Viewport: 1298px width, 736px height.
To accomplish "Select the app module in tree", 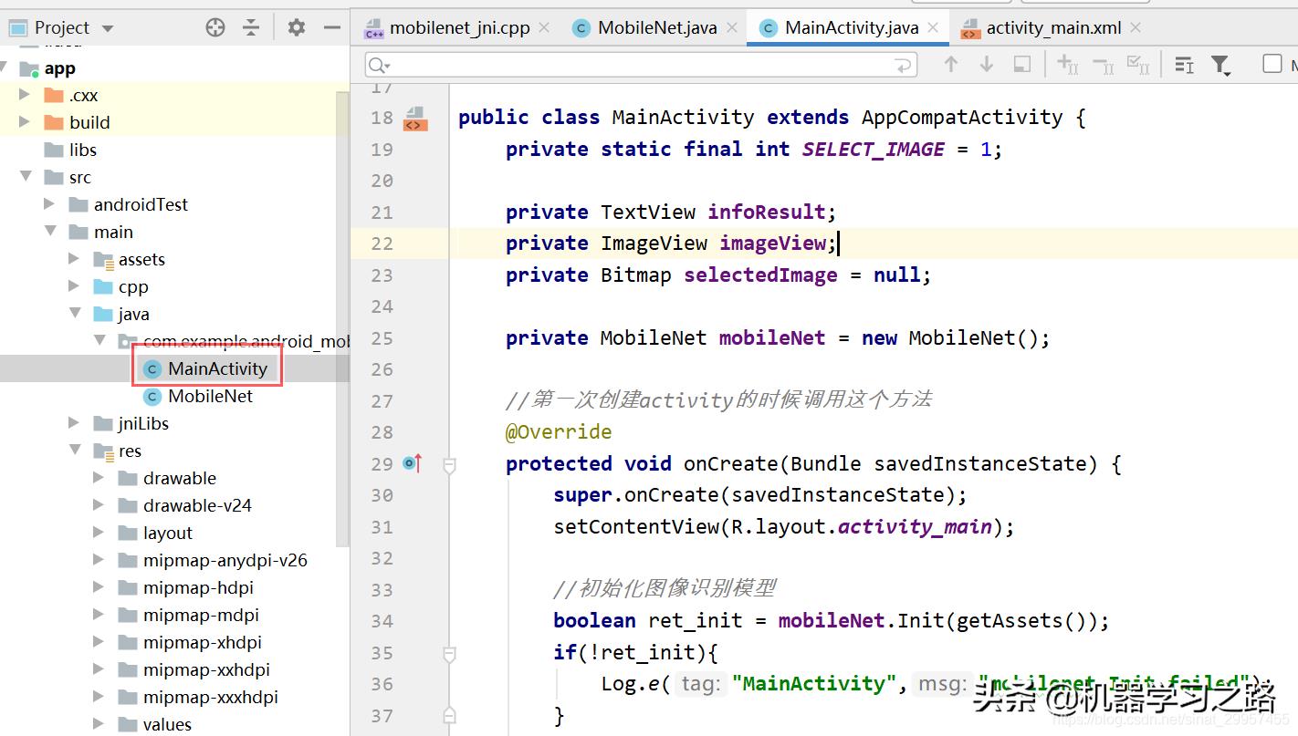I will click(x=60, y=68).
